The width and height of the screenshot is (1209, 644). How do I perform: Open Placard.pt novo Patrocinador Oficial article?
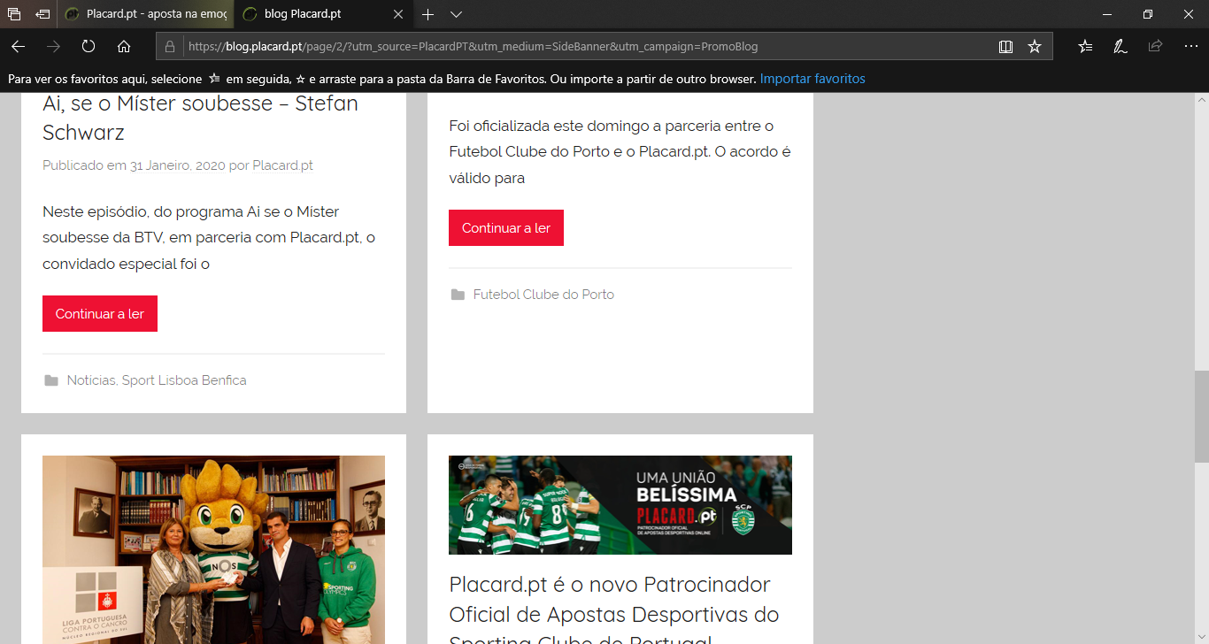(x=614, y=609)
